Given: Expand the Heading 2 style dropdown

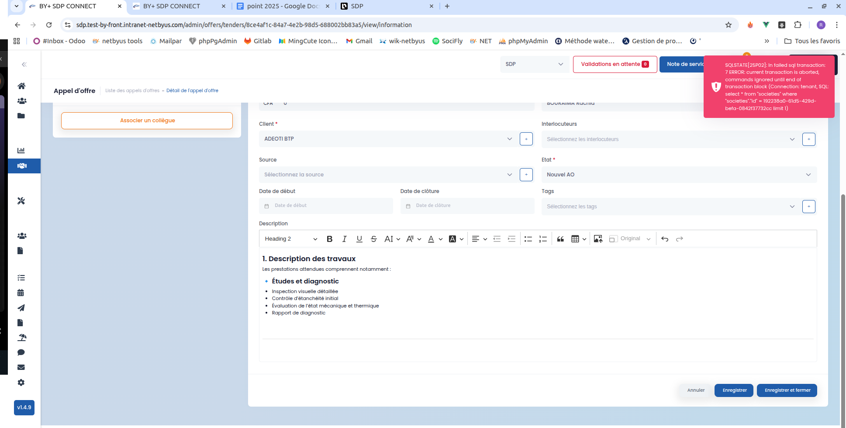Looking at the screenshot, I should tap(291, 239).
